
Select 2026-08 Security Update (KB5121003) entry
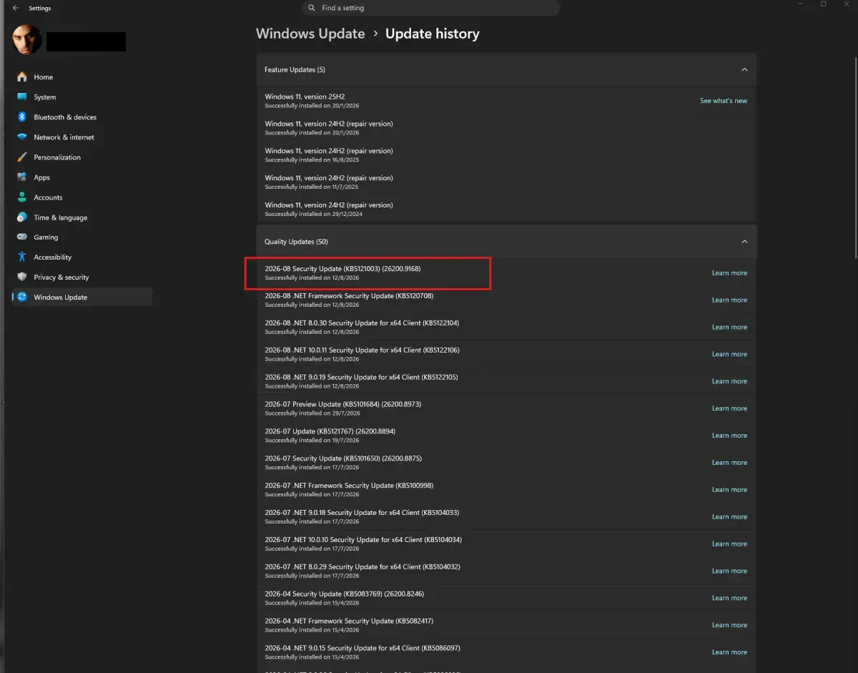point(506,272)
